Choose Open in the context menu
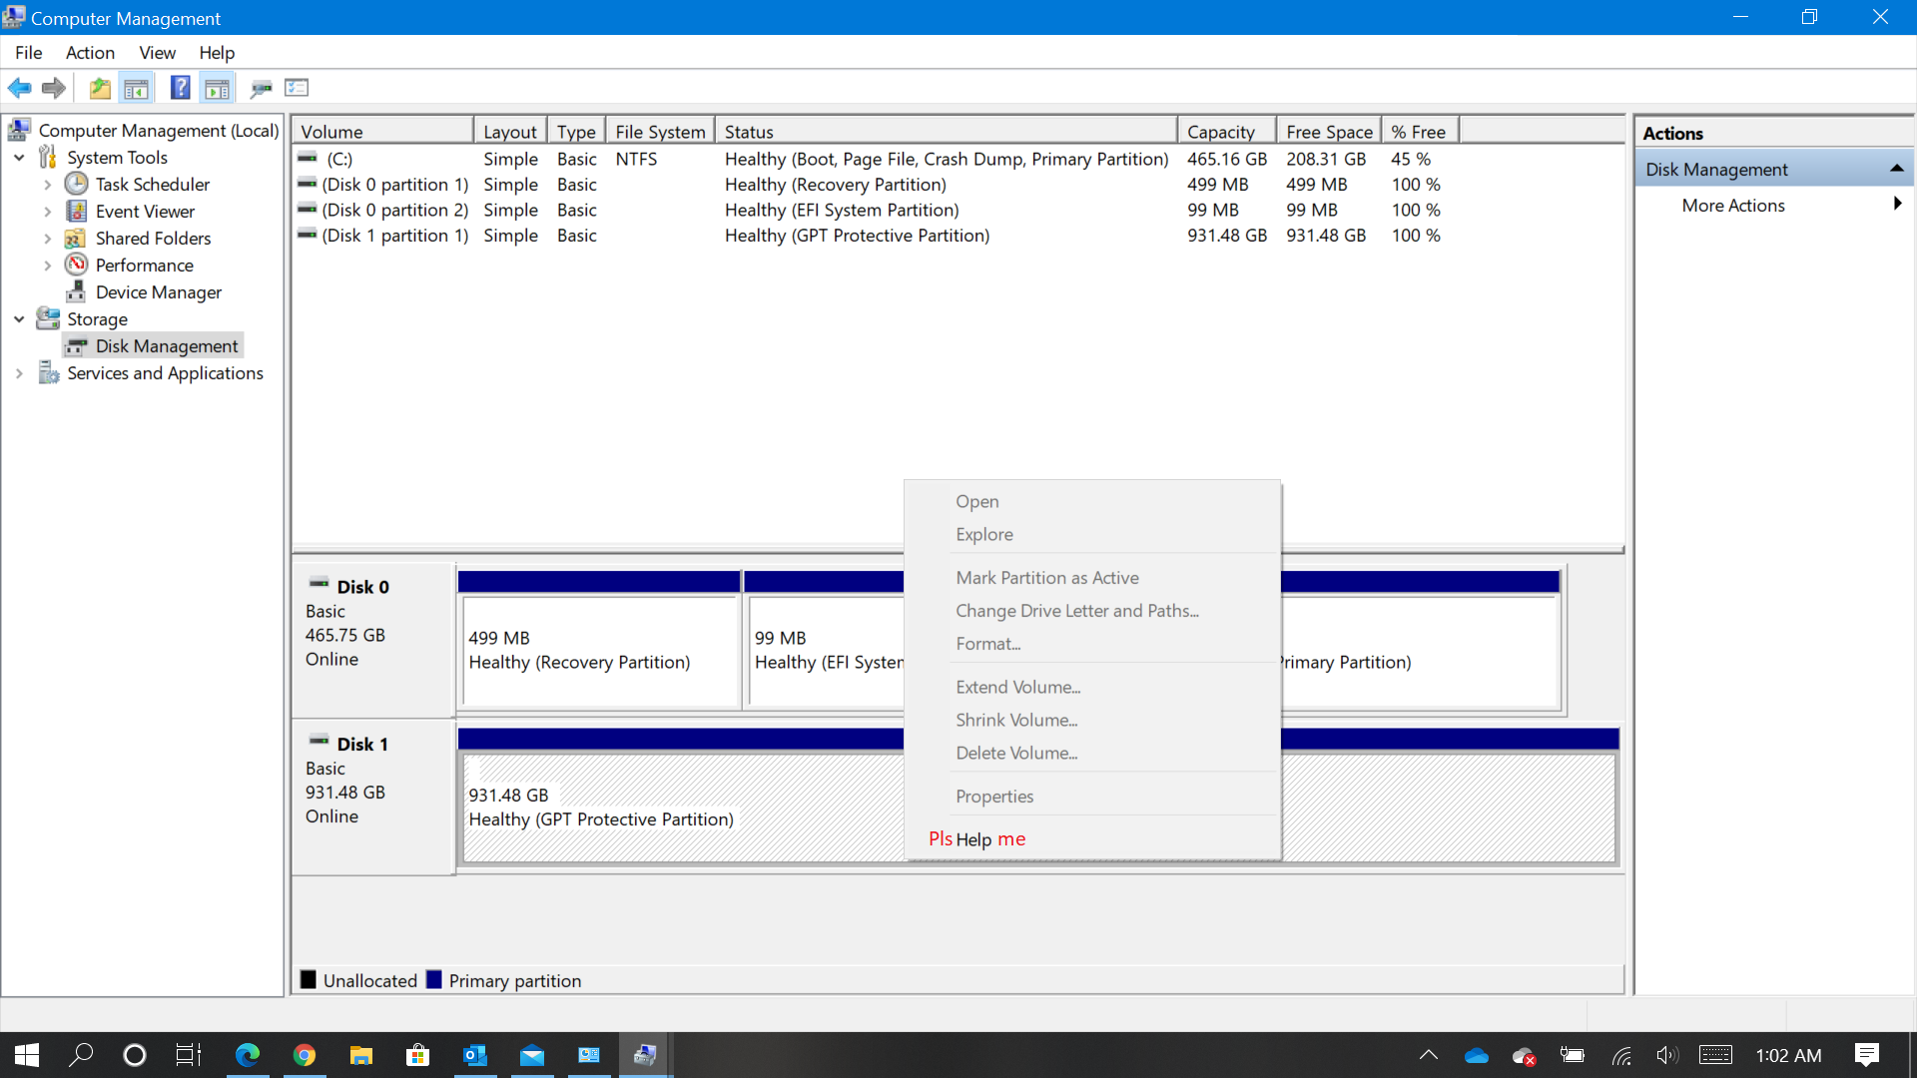Image resolution: width=1917 pixels, height=1078 pixels. pos(1092,501)
